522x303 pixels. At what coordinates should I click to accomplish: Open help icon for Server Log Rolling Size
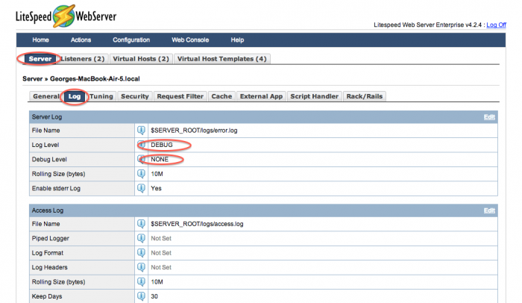pos(141,174)
